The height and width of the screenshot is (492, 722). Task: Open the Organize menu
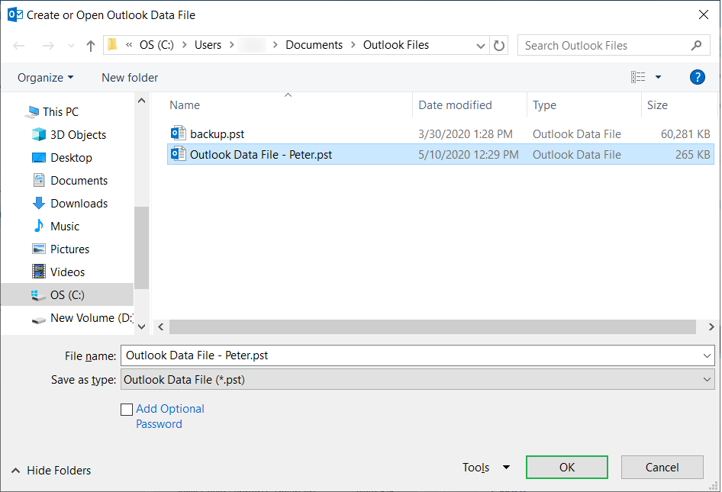(x=45, y=77)
